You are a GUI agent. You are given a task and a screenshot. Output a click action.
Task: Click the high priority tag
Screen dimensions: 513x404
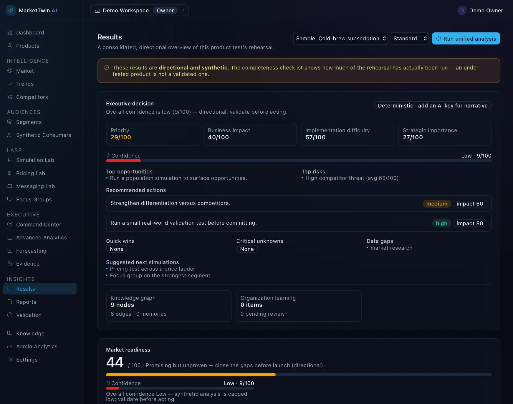(x=441, y=223)
